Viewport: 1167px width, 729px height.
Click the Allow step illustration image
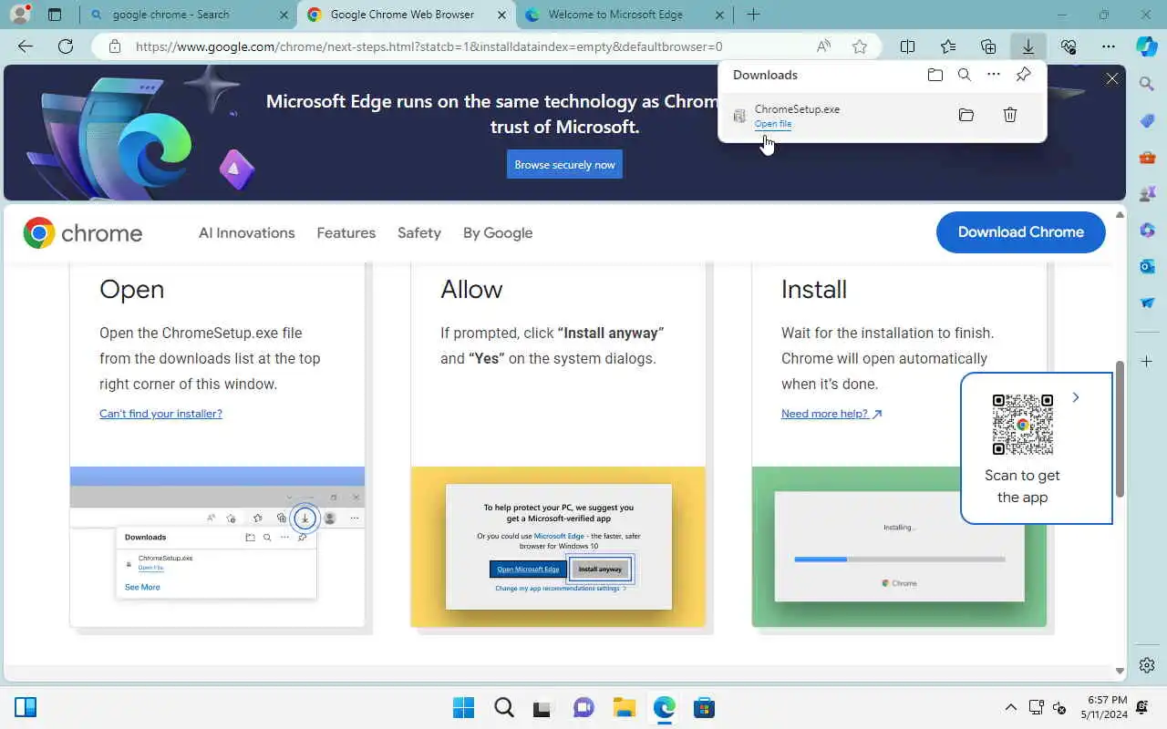[x=558, y=547]
